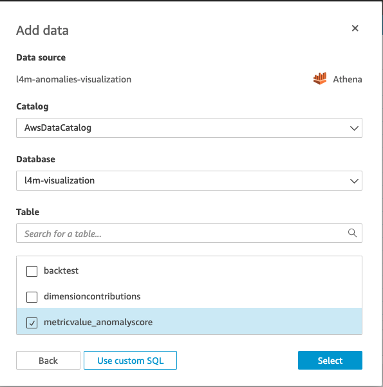
Task: Uncheck the metricvalue_anomalyscore checkbox
Action: (32, 323)
